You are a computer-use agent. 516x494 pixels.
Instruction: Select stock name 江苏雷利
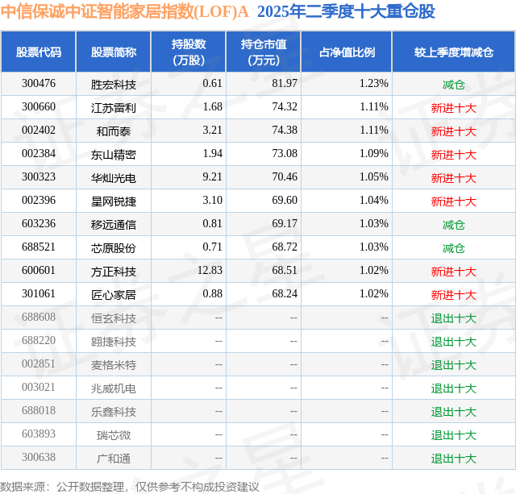click(114, 108)
